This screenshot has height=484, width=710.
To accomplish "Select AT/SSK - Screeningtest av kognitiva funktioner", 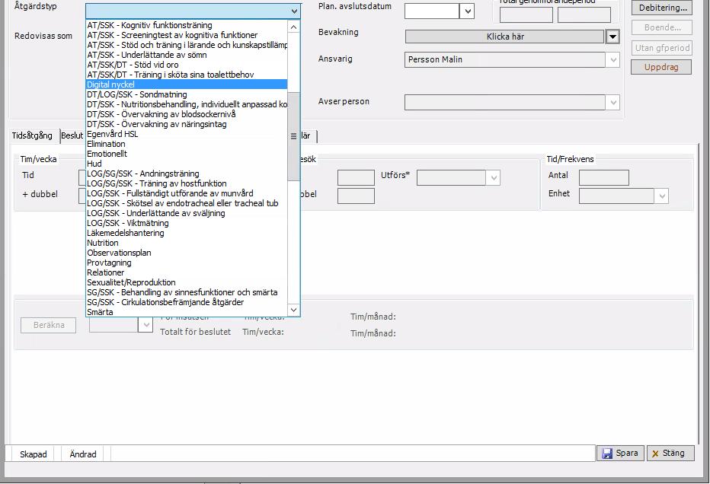I will click(x=186, y=35).
